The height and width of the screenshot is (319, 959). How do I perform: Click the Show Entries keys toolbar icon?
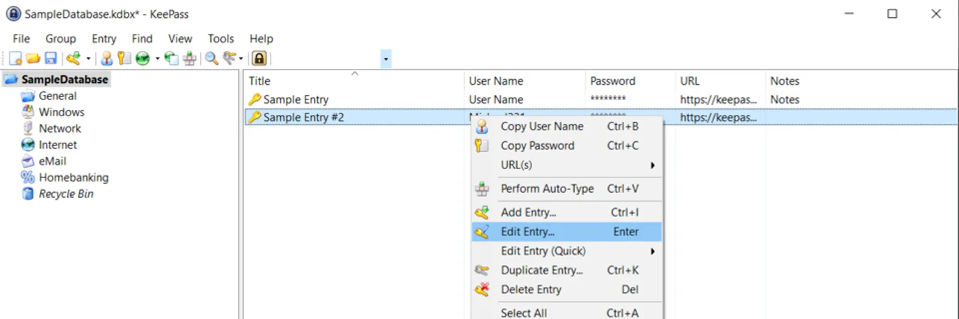tap(229, 59)
